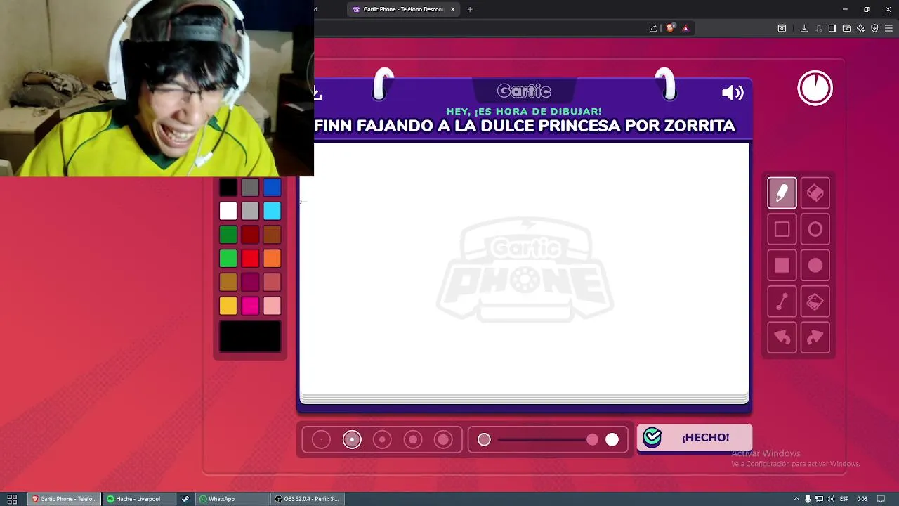Pick the dark blue color swatch

pyautogui.click(x=272, y=187)
